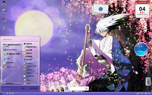Open 网上邻居 desktop icon
The height and width of the screenshot is (95, 152).
(x=4, y=20)
